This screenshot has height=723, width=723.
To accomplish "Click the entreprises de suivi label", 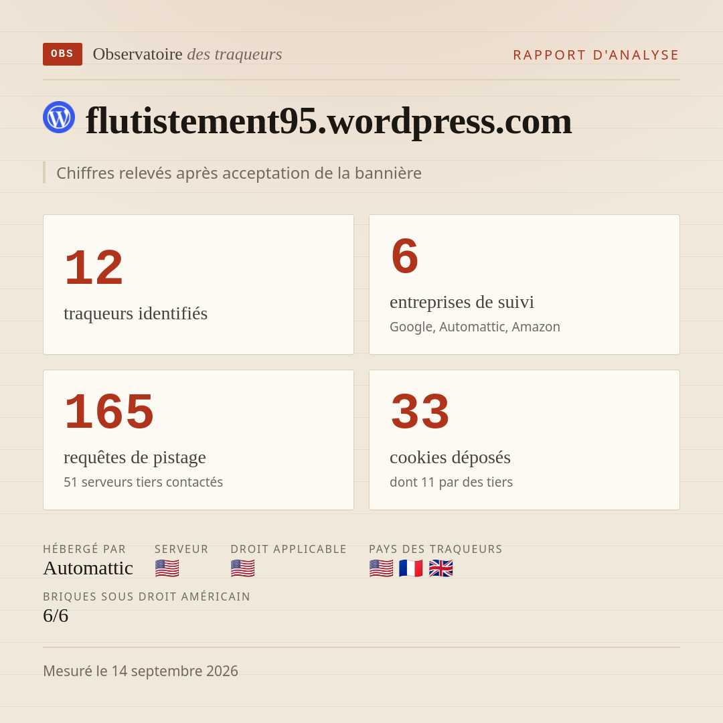I will click(462, 302).
